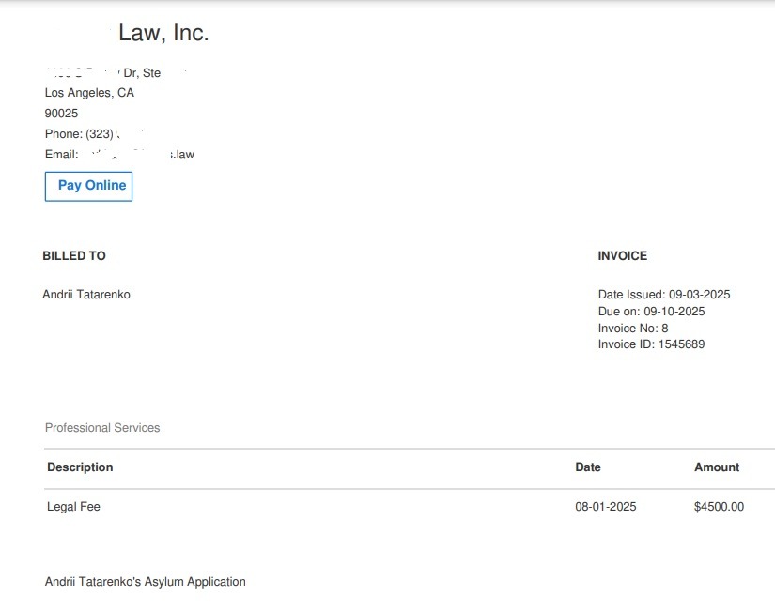The width and height of the screenshot is (775, 612).
Task: Click the Date Issued 09-03-2025 line
Action: [663, 295]
